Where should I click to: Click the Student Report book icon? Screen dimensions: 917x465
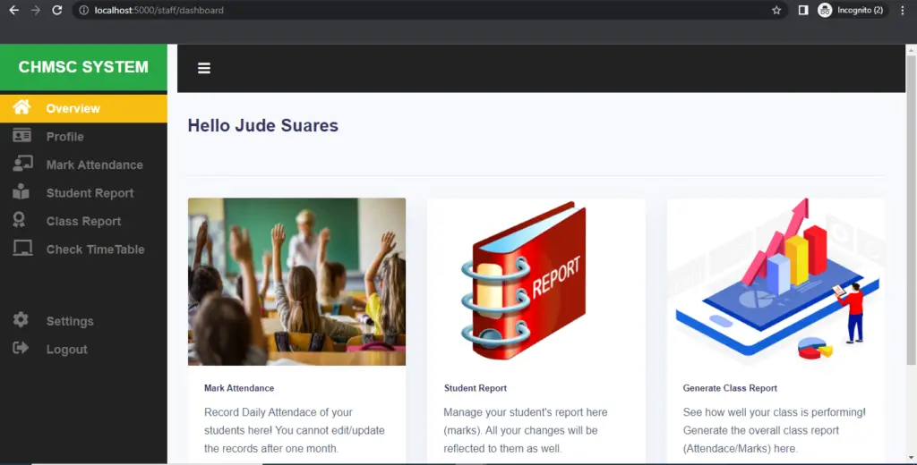click(x=21, y=191)
